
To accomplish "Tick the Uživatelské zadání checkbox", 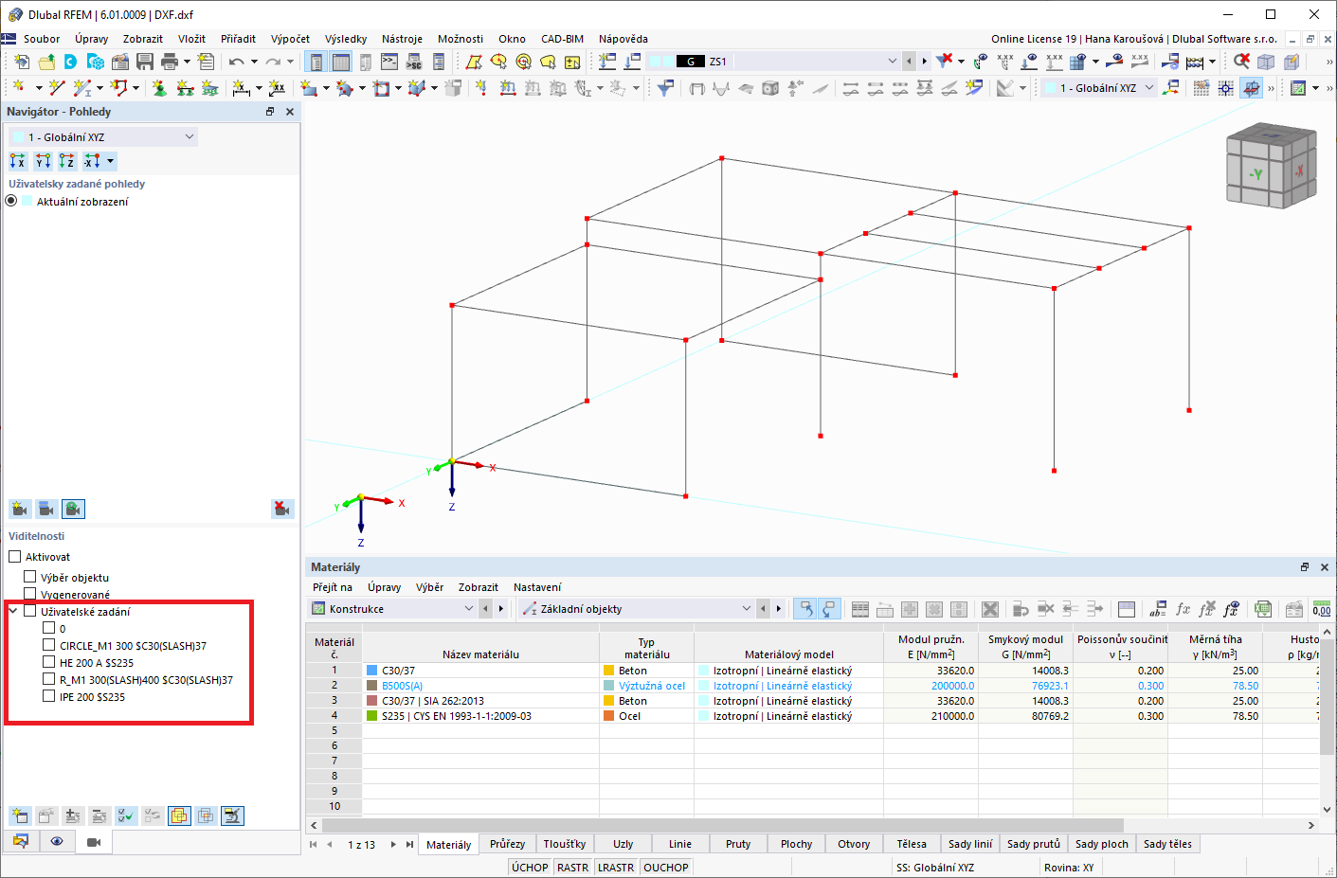I will click(29, 611).
